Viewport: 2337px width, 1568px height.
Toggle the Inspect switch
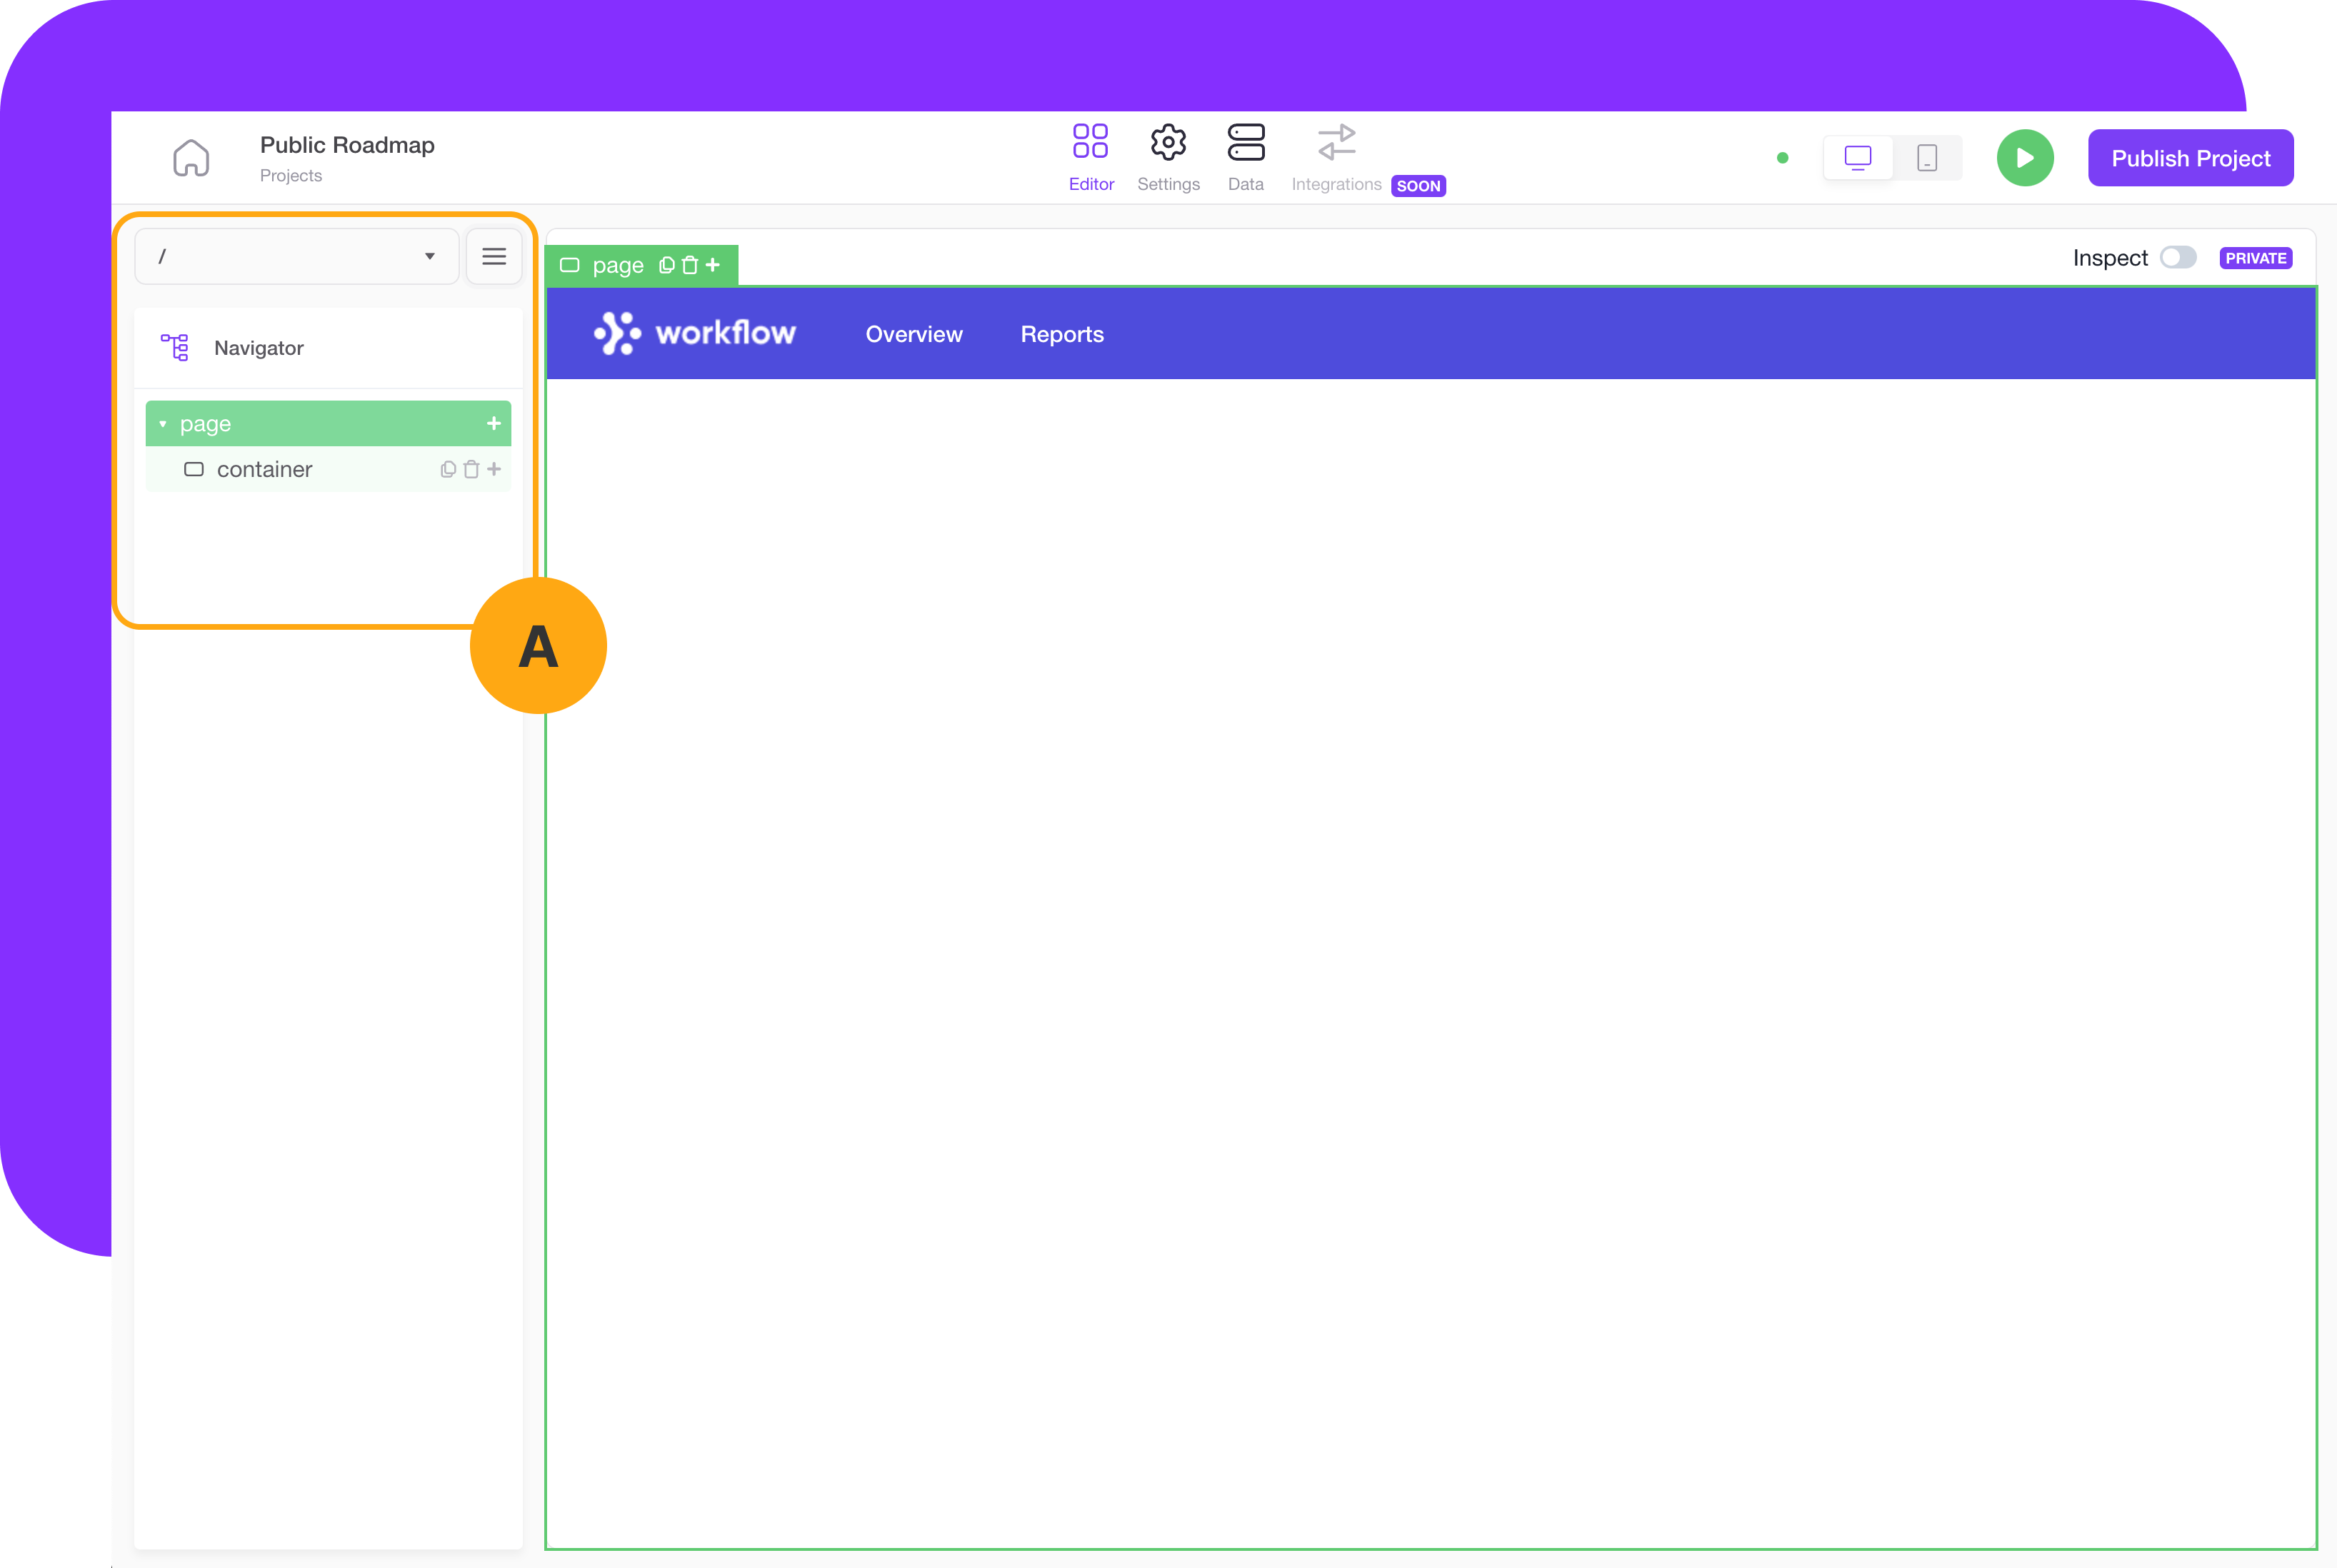coord(2178,258)
